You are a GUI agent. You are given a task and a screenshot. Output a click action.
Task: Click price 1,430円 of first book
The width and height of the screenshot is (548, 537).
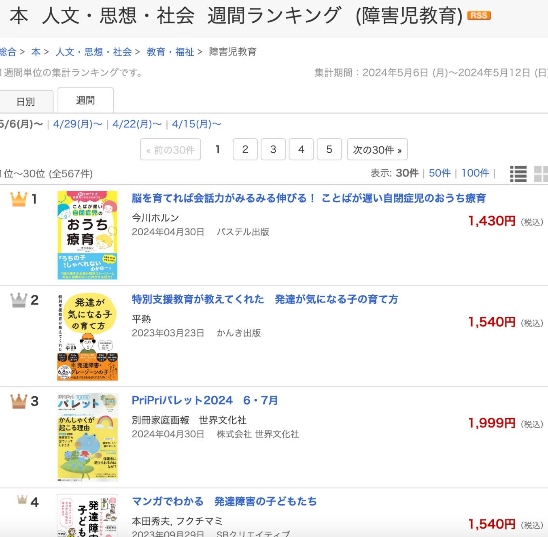pyautogui.click(x=492, y=221)
